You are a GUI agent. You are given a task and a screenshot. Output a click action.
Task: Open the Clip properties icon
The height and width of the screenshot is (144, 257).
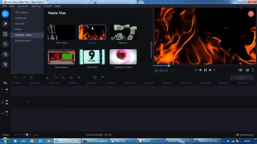tap(79, 78)
